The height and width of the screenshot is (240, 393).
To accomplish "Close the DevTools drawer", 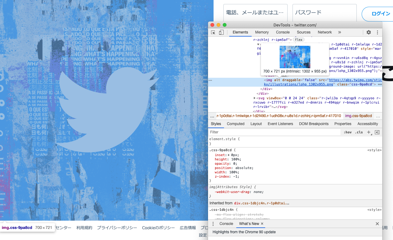I will coord(377,224).
